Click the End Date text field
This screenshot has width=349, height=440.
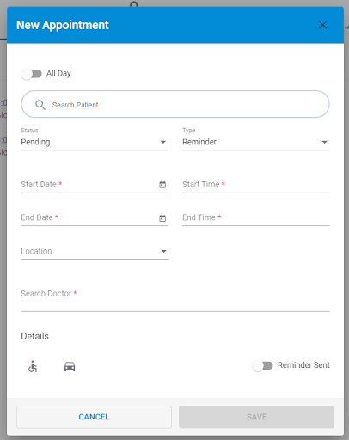coord(89,217)
